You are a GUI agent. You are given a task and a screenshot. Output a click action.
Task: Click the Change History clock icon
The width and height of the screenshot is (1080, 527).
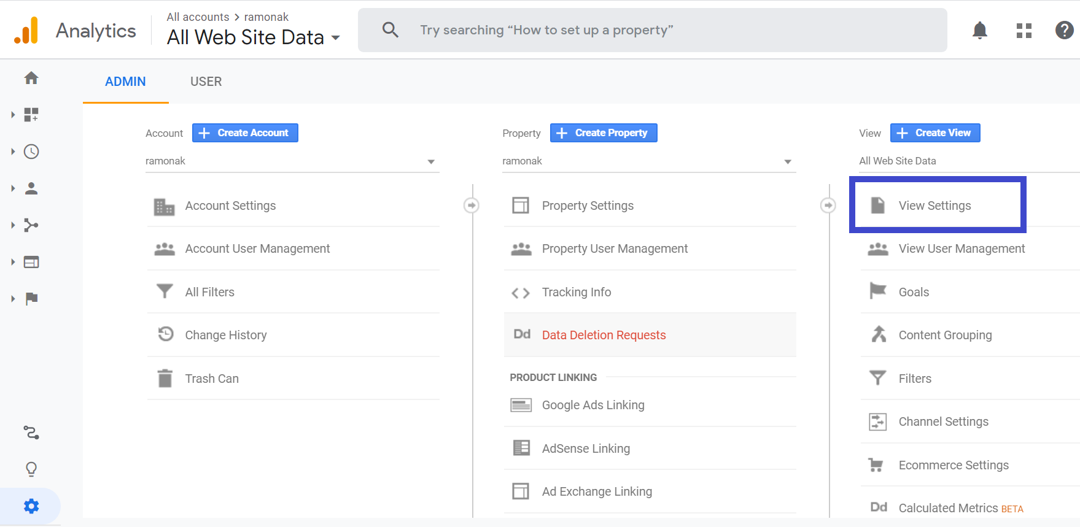pos(166,334)
